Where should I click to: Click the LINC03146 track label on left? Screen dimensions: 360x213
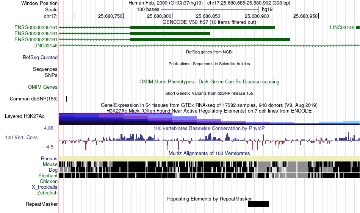45,46
